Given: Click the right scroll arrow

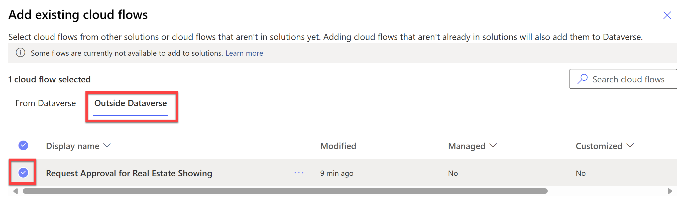Looking at the screenshot, I should click(x=669, y=191).
